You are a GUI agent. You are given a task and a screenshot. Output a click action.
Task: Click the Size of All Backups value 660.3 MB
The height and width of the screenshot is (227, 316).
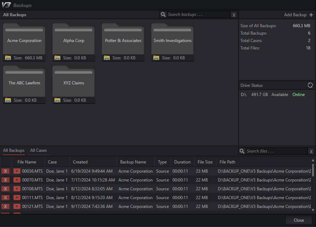click(302, 25)
